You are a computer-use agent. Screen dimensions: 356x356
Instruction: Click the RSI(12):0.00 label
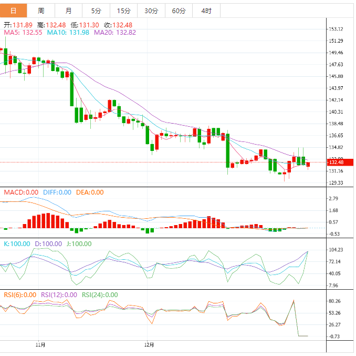(x=59, y=295)
